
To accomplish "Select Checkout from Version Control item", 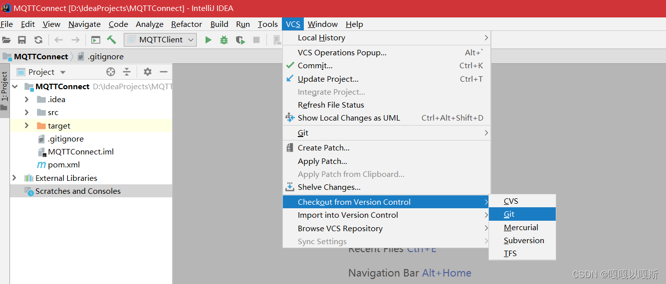I will pyautogui.click(x=387, y=202).
